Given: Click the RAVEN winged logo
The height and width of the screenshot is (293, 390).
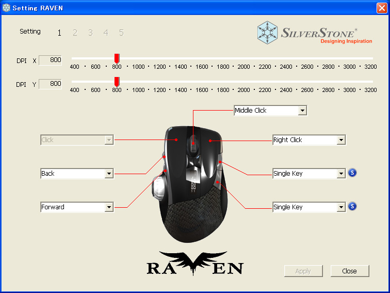Looking at the screenshot, I should [x=195, y=264].
